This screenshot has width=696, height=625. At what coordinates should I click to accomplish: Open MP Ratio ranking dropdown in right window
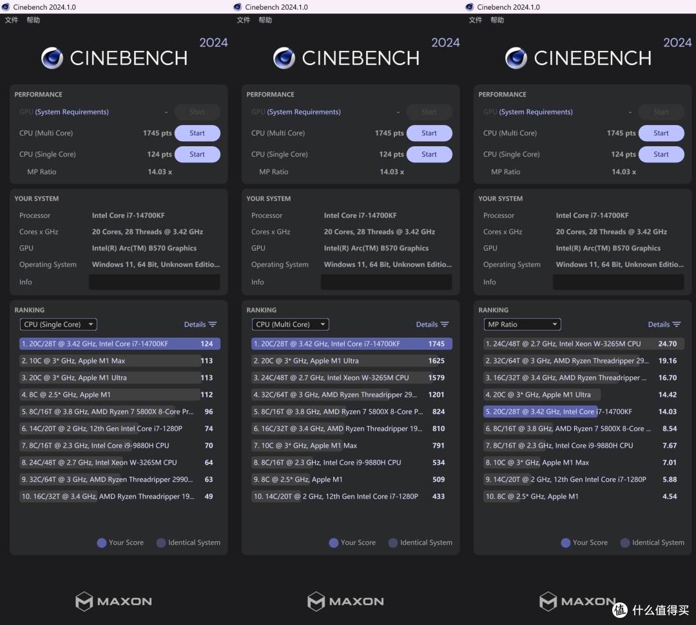pos(522,325)
